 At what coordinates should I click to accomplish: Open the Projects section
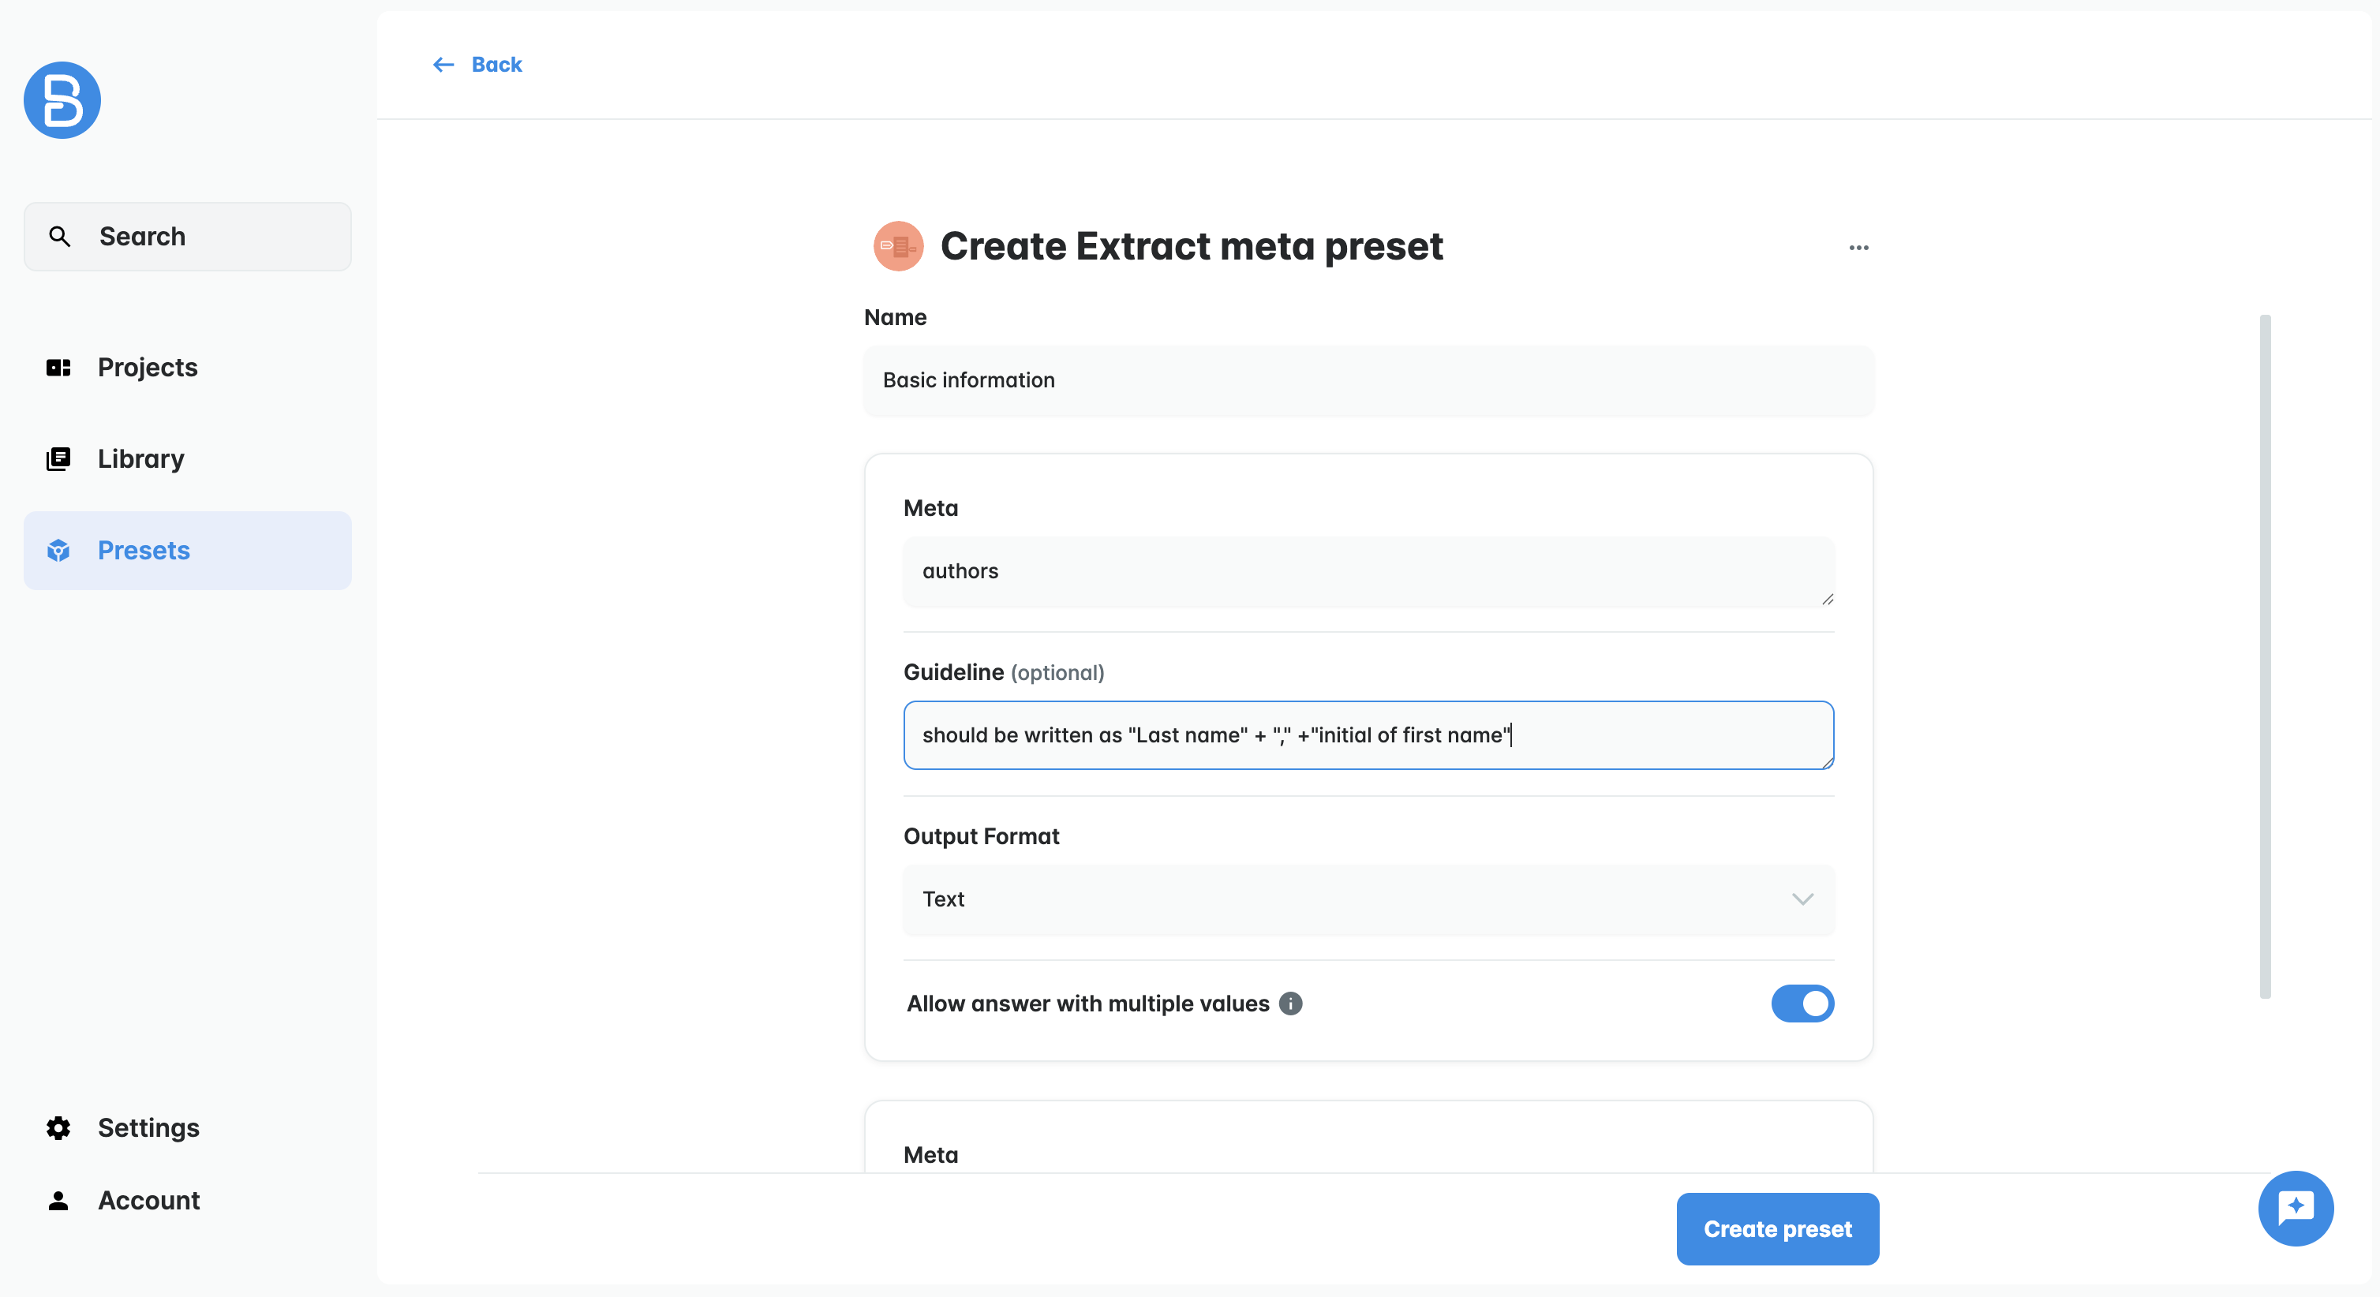point(147,368)
